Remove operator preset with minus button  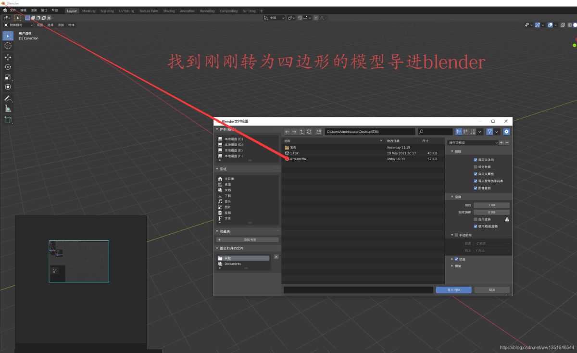pyautogui.click(x=507, y=143)
